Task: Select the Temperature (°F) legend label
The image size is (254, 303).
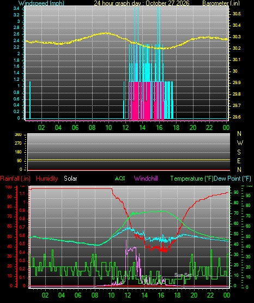Action: [x=192, y=179]
